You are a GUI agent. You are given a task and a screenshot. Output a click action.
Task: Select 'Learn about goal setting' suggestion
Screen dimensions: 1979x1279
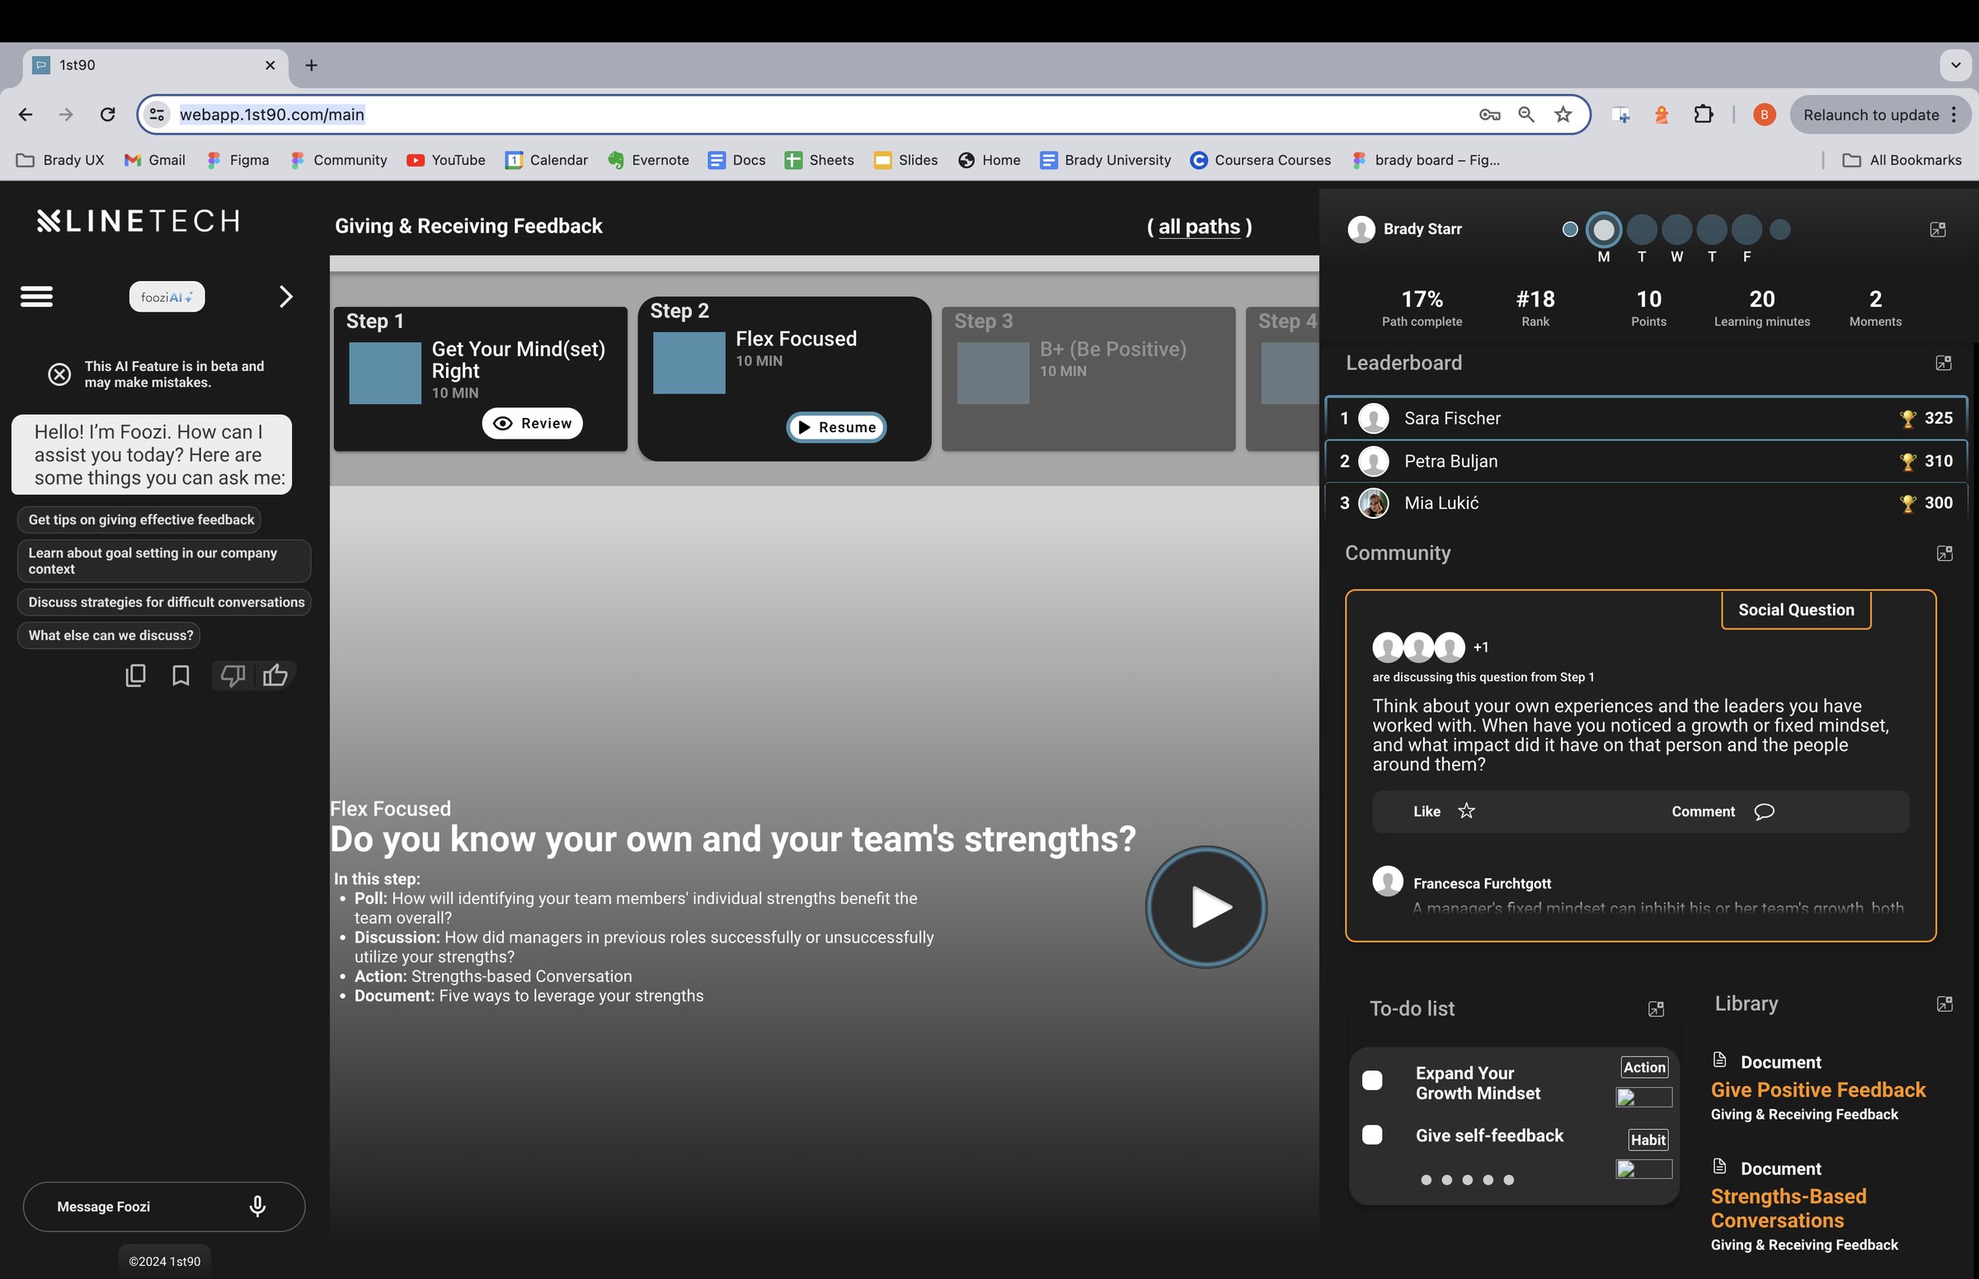pyautogui.click(x=164, y=561)
